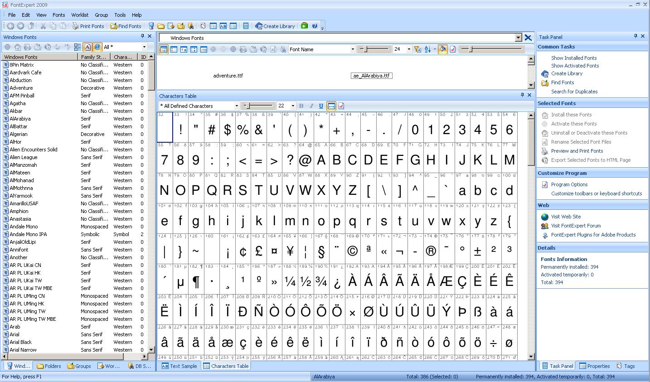650x382 pixels.
Task: Click the Visit Web Site link
Action: [566, 217]
